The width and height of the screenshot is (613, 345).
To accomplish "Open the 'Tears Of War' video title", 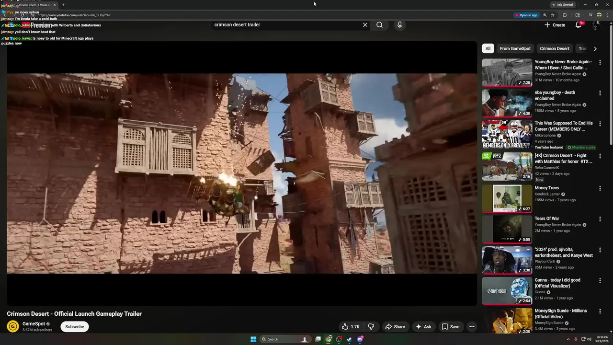I will coord(547,218).
